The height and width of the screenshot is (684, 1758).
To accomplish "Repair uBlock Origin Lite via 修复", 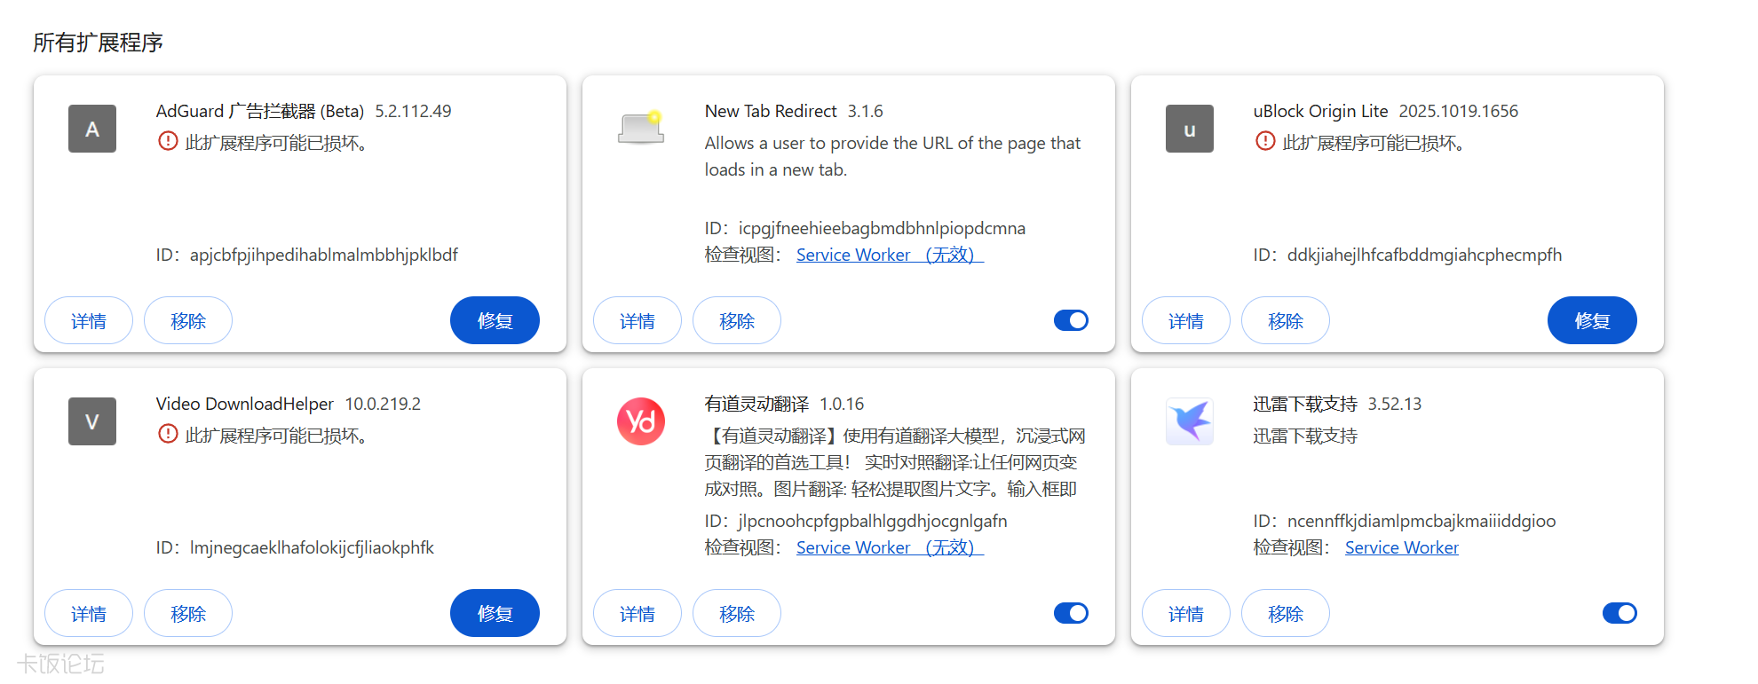I will tap(1592, 320).
